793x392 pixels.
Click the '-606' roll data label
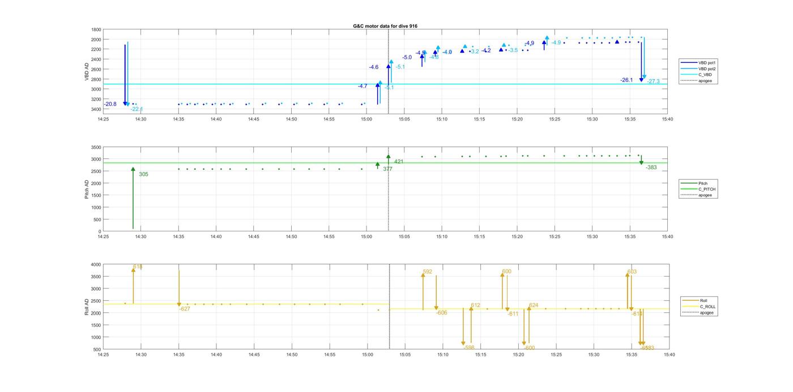442,313
